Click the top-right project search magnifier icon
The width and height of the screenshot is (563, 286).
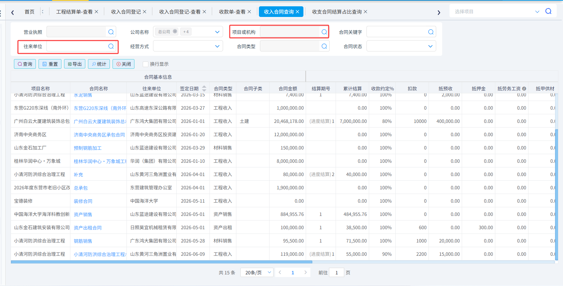[x=548, y=11]
